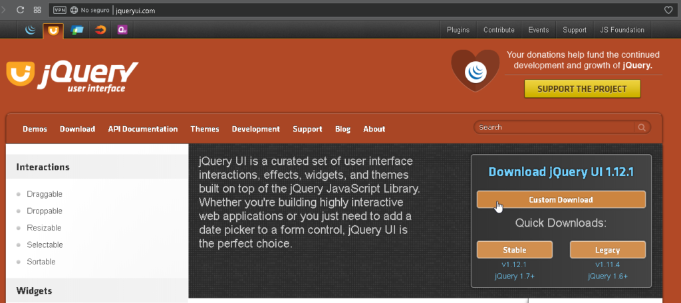Open API Documentation menu item
Screen dimensions: 681x303
[143, 129]
